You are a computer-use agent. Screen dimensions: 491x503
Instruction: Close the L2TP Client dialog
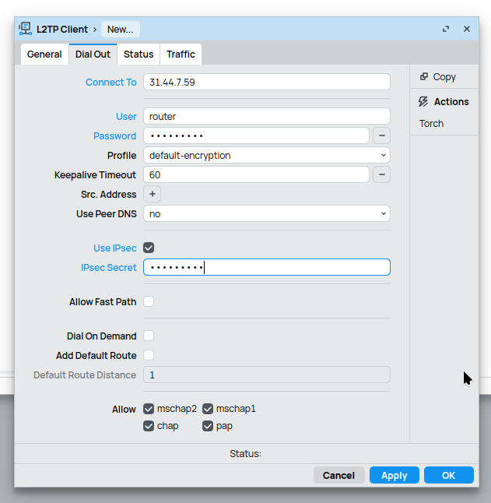tap(467, 29)
